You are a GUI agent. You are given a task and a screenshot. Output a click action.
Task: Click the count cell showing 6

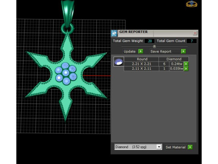164,64
